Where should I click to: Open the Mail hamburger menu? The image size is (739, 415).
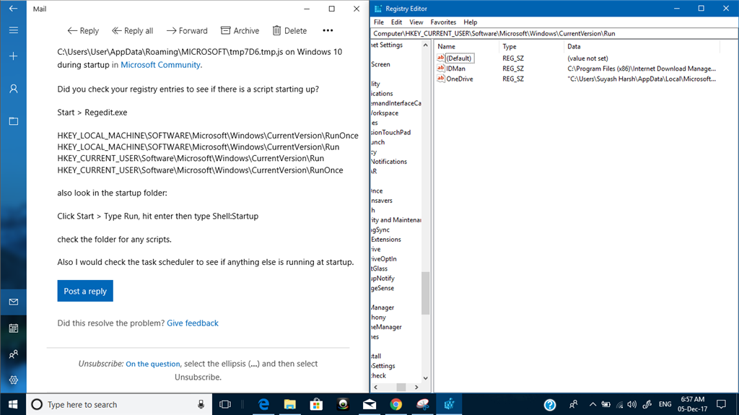(x=13, y=30)
